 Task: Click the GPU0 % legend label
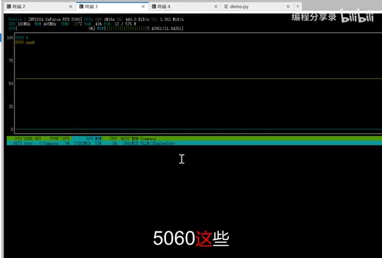pos(22,38)
